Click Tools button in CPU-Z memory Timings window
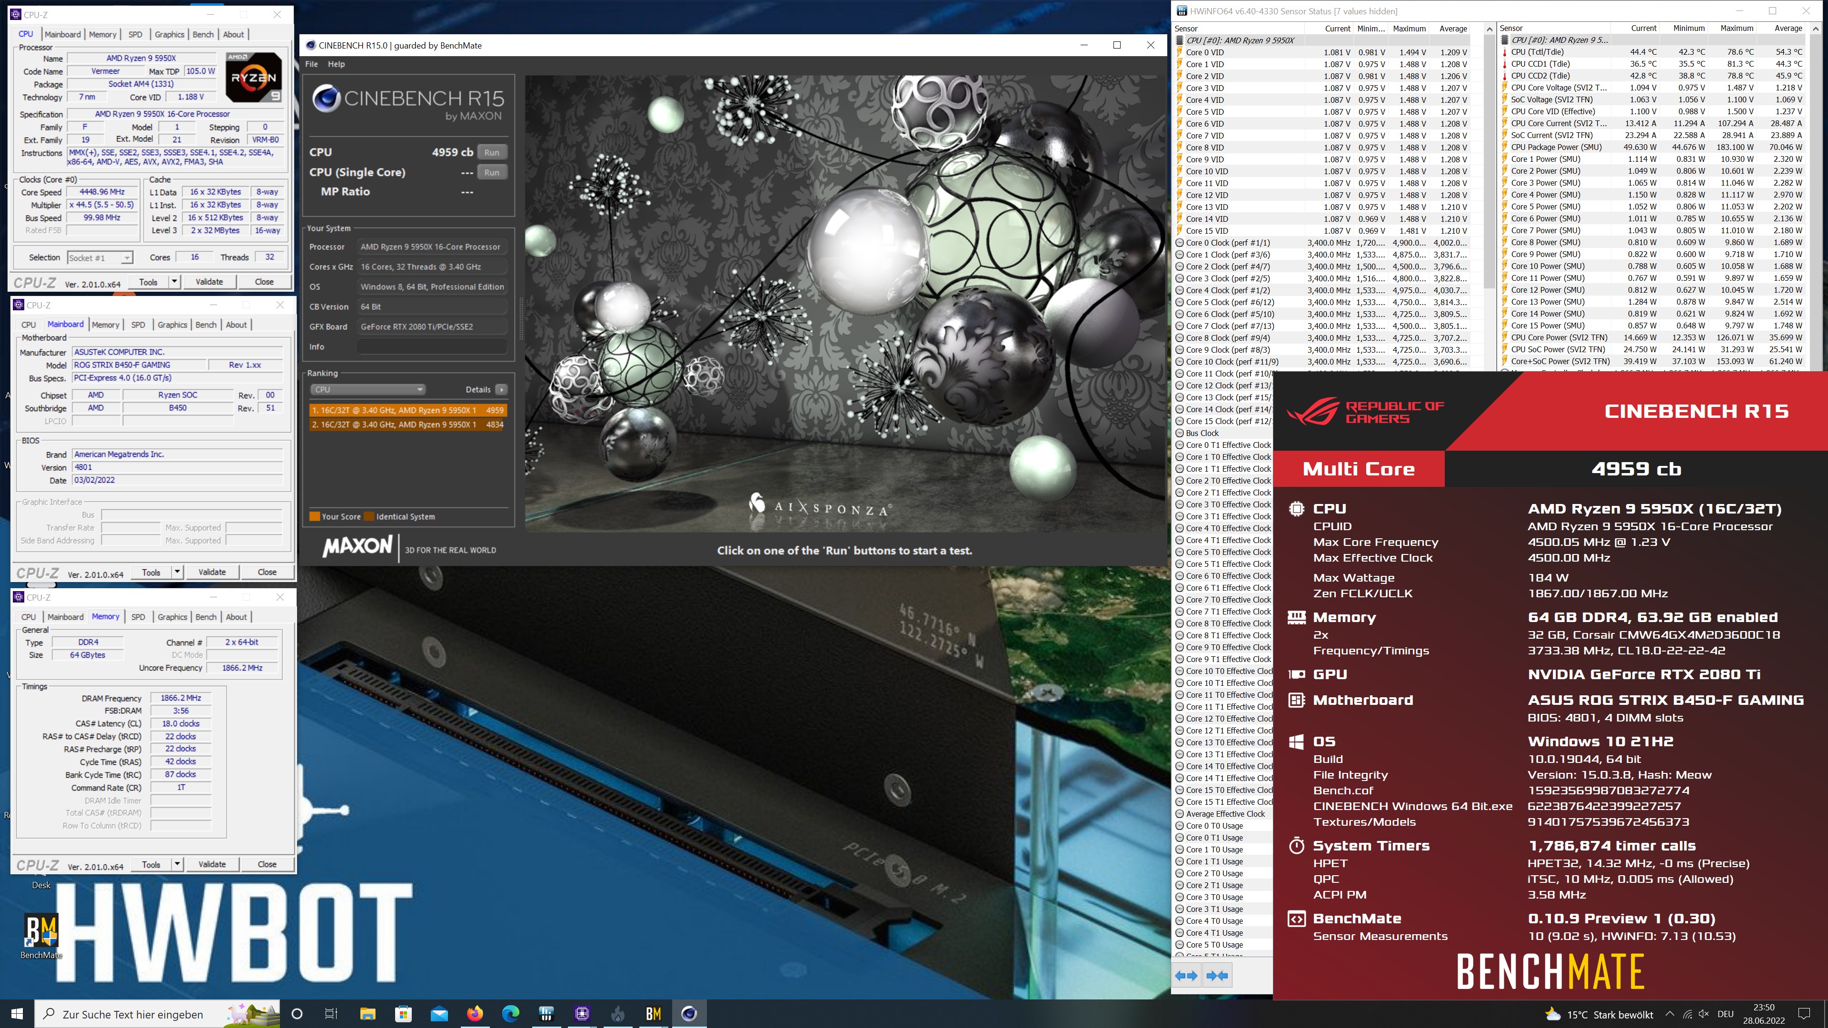 (x=151, y=864)
